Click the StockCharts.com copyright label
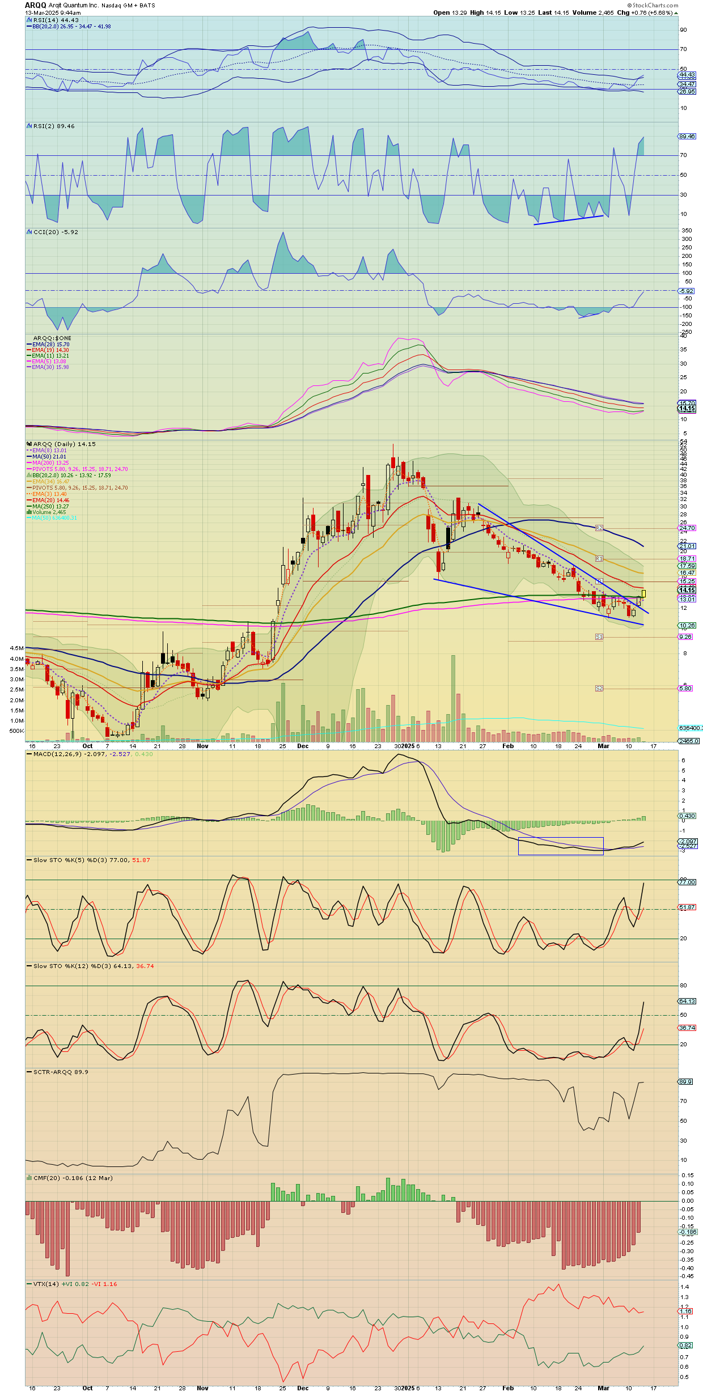Viewport: 703px width, 1392px height. (653, 5)
